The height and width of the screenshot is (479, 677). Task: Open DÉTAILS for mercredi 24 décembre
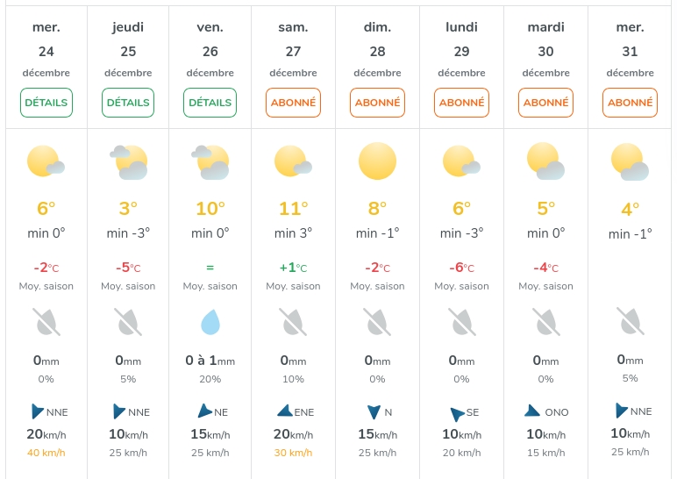pos(46,103)
